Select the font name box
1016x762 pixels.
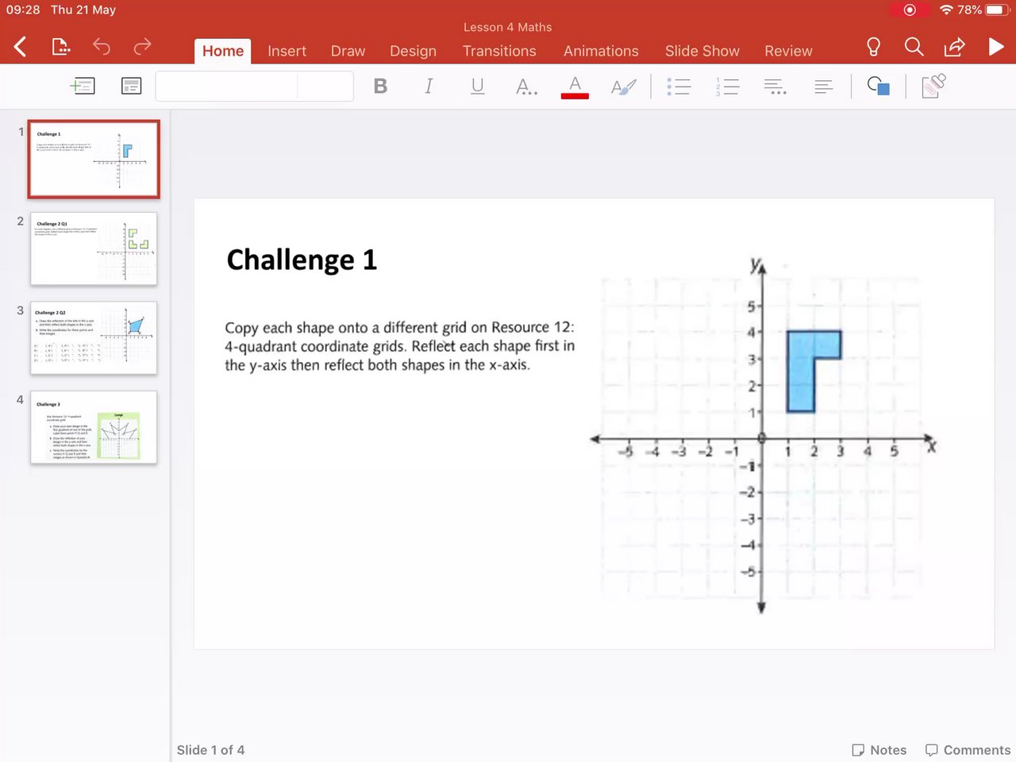click(x=226, y=86)
